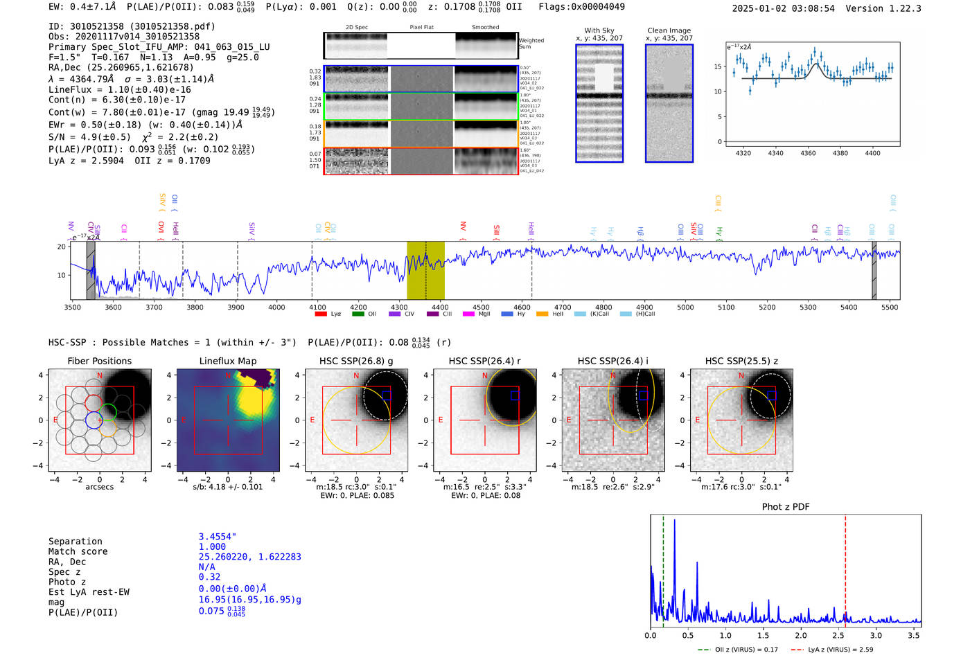Click the emission line Gaussian fit plot
Image resolution: width=970 pixels, height=660 pixels.
[x=812, y=94]
